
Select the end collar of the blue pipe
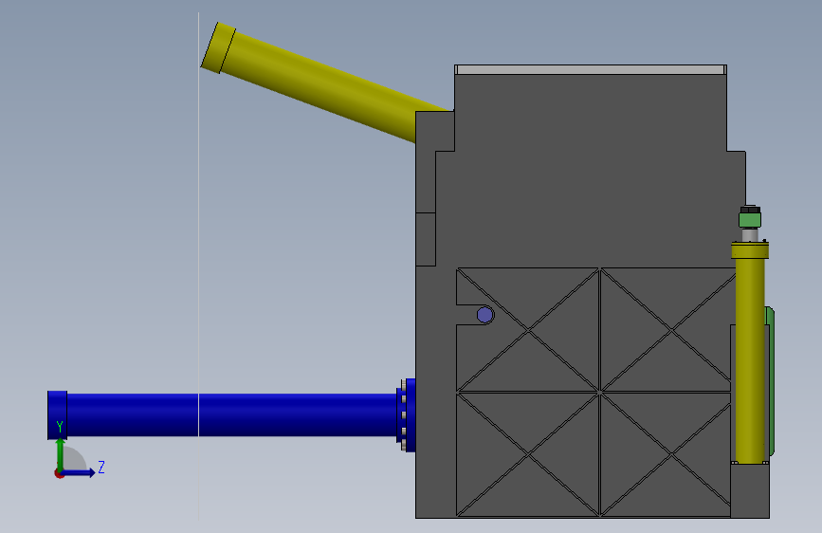[x=57, y=415]
